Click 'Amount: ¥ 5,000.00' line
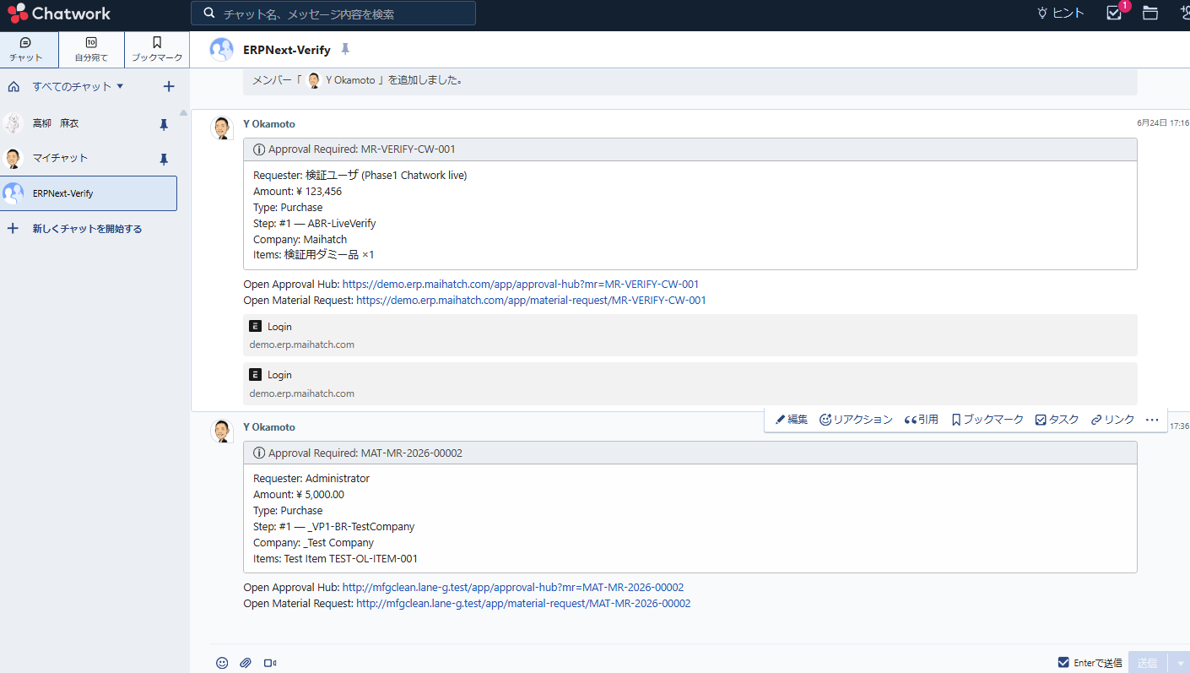Viewport: 1190px width, 673px height. point(299,495)
